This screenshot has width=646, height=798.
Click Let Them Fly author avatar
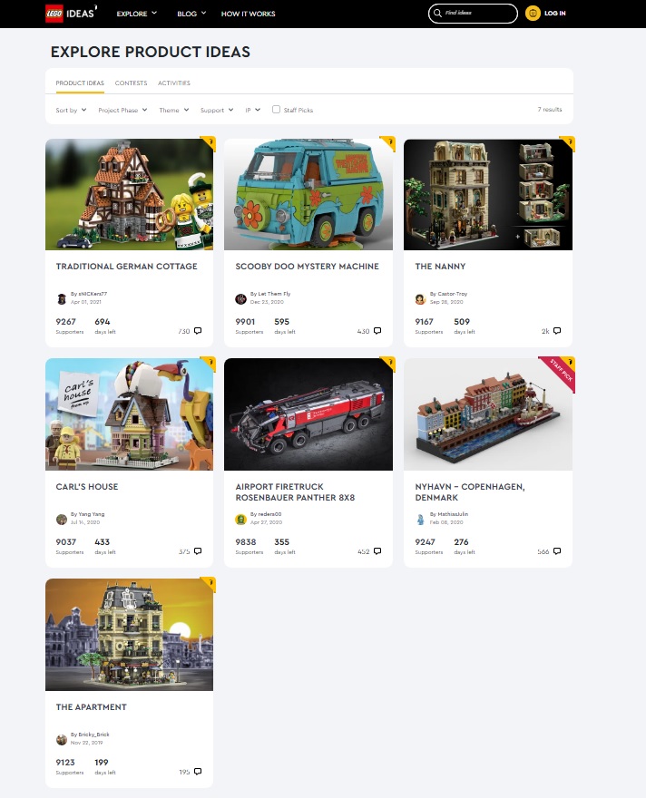click(x=240, y=298)
